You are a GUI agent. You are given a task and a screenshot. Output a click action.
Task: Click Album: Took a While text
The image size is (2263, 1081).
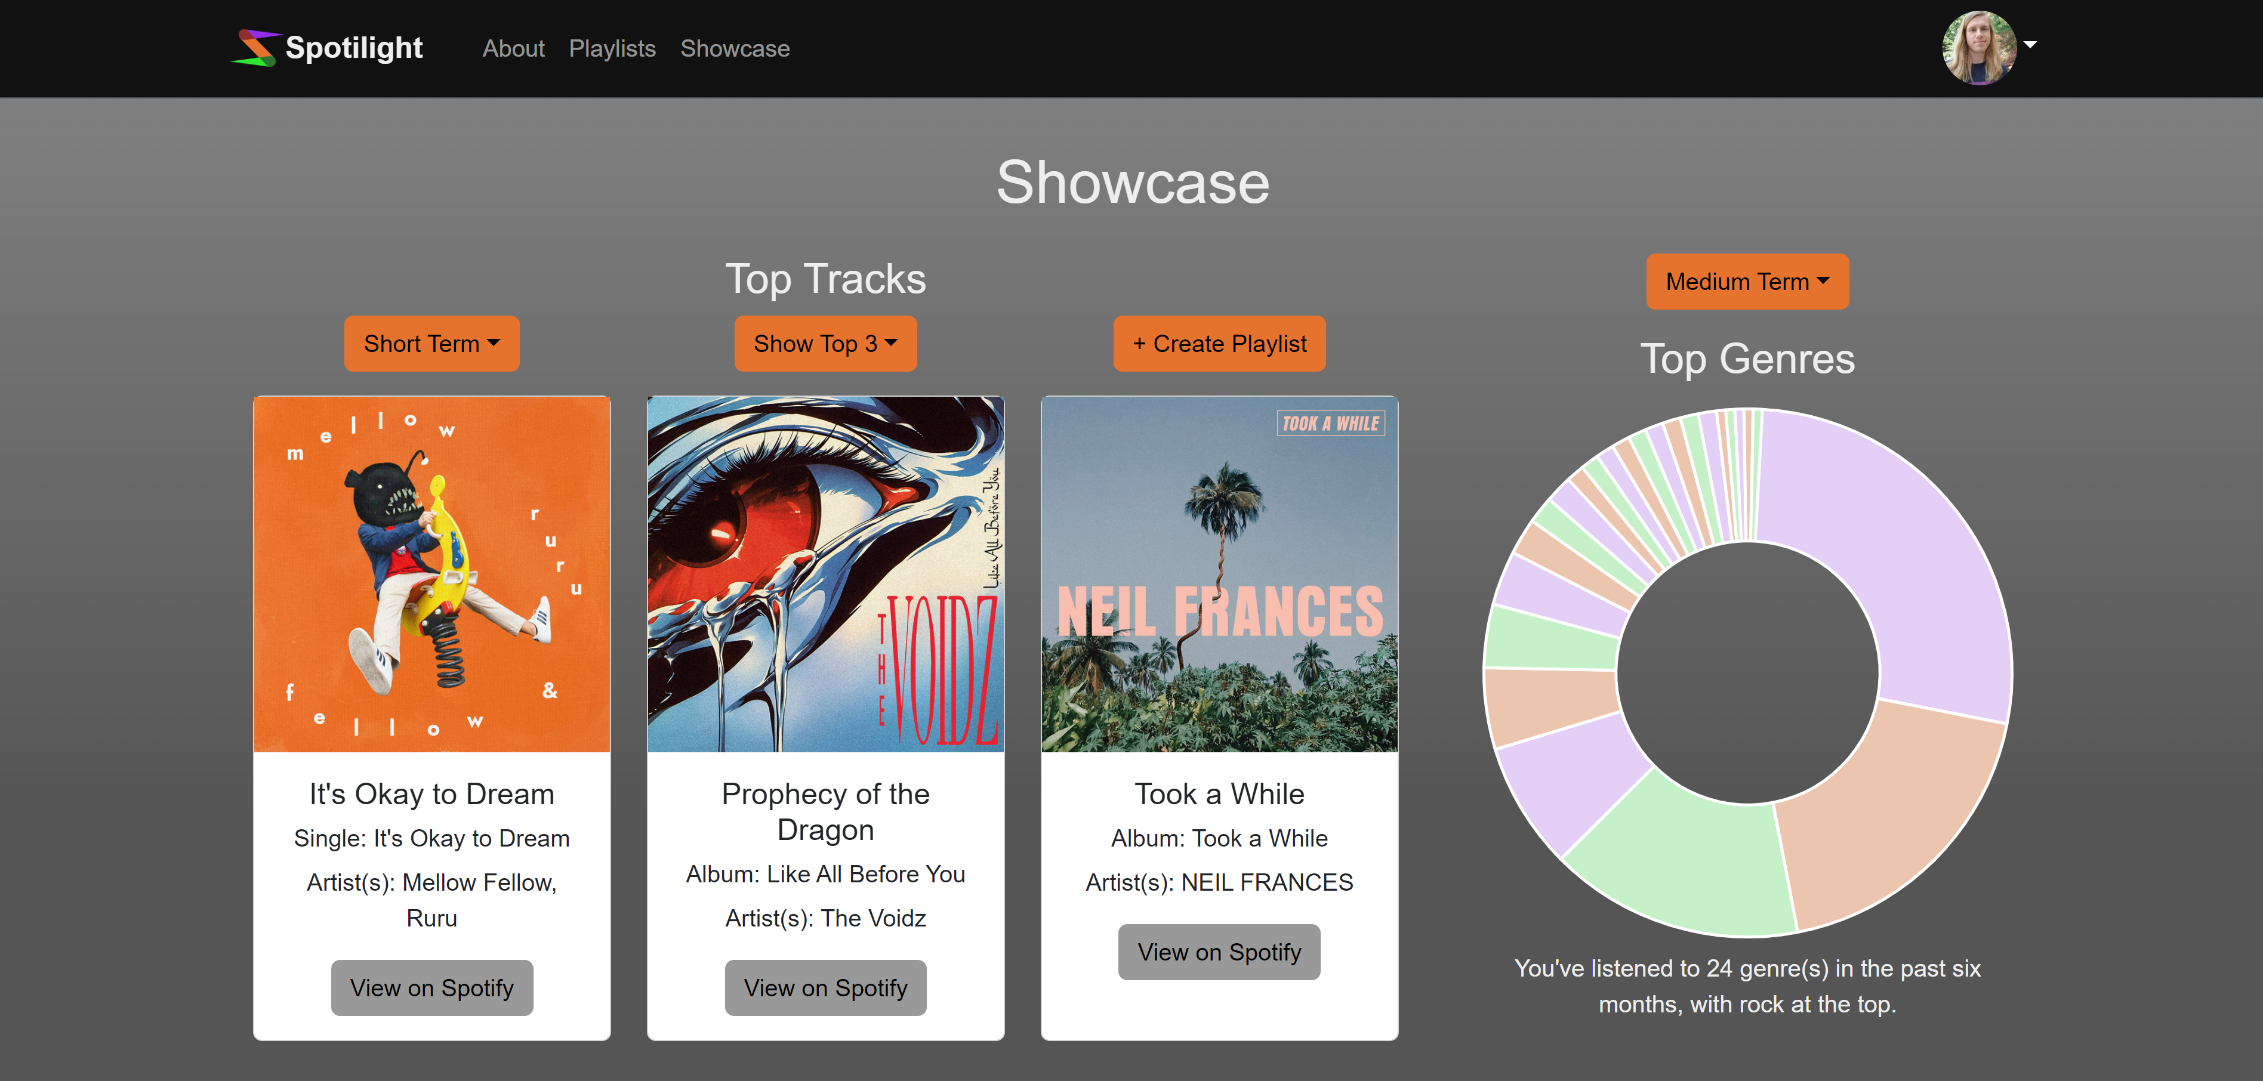(x=1219, y=838)
